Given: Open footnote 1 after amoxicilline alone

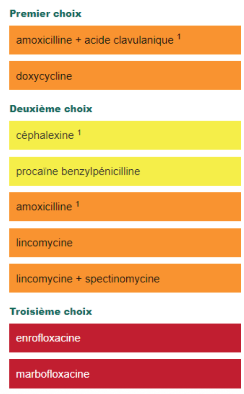Looking at the screenshot, I should [78, 204].
